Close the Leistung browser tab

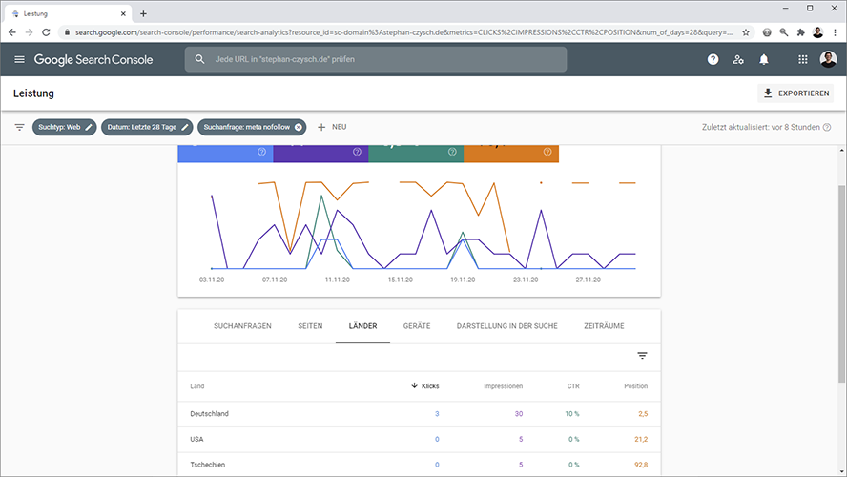coord(123,14)
